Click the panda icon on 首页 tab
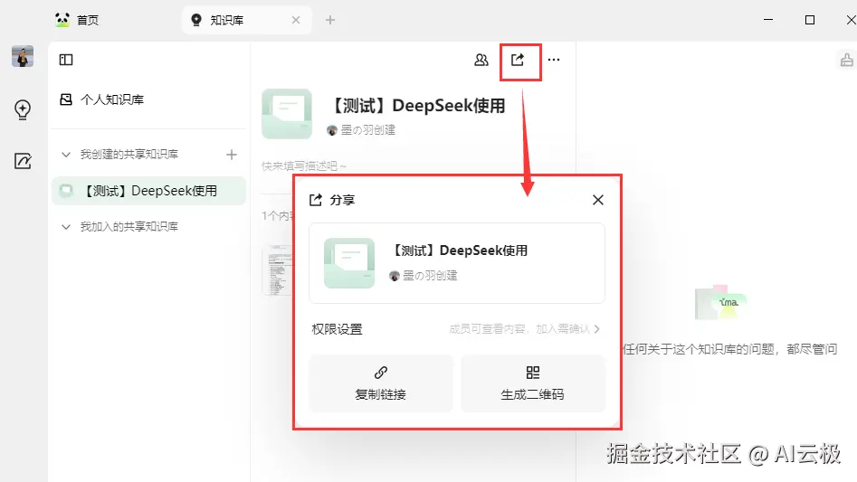 [x=62, y=20]
